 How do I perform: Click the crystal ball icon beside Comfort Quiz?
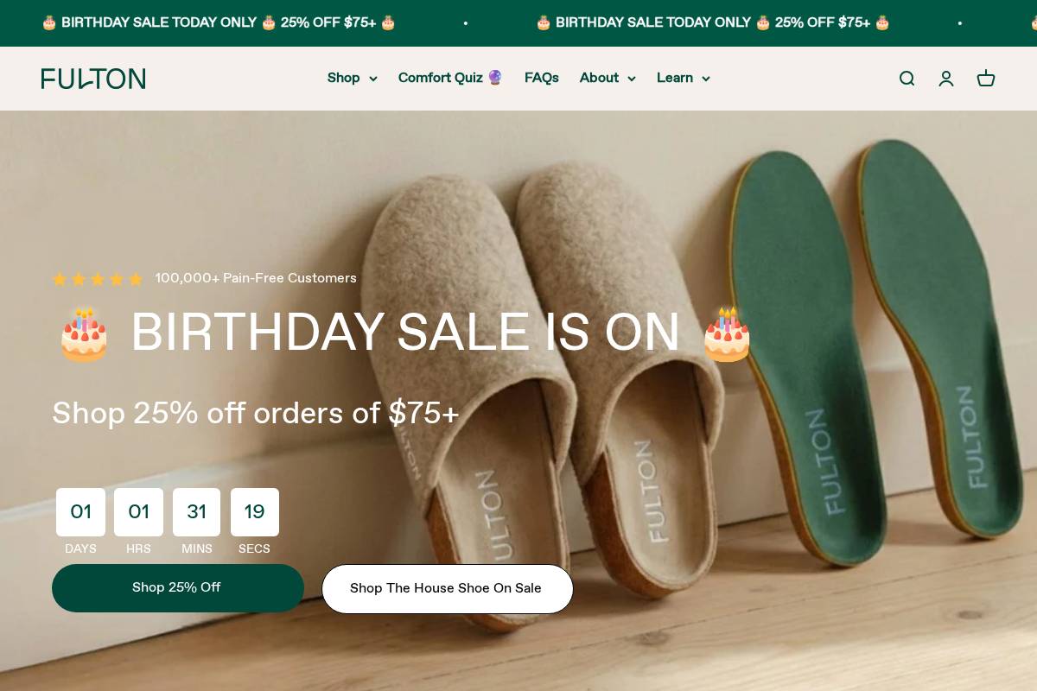(x=495, y=78)
